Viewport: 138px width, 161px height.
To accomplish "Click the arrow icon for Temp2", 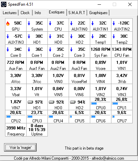I will (x=114, y=36).
